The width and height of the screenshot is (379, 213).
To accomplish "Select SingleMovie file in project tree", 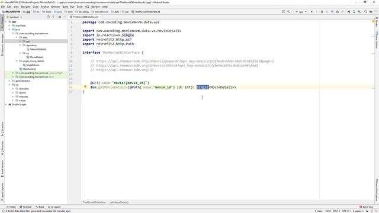I will click(x=31, y=65).
